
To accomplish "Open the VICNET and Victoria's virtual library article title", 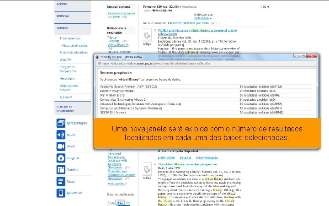I will (x=197, y=32).
